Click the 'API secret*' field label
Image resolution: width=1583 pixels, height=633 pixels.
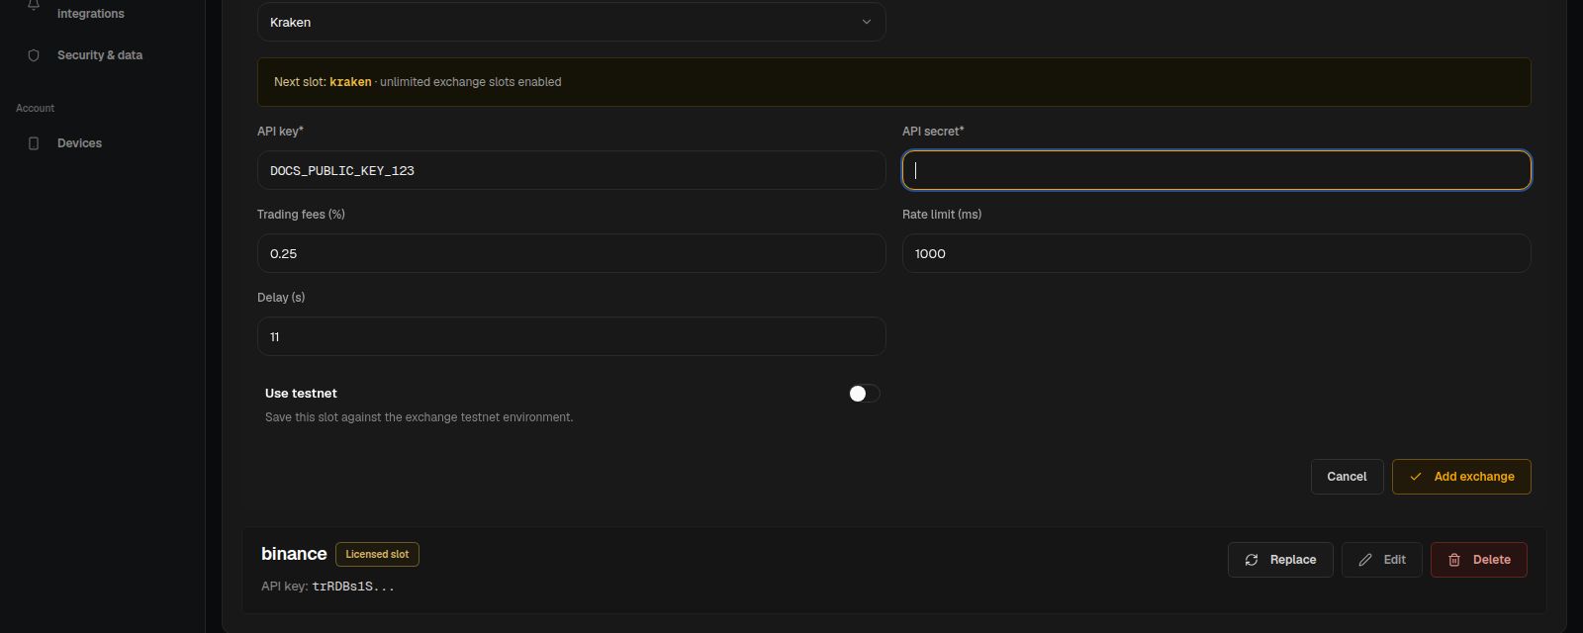(x=933, y=132)
